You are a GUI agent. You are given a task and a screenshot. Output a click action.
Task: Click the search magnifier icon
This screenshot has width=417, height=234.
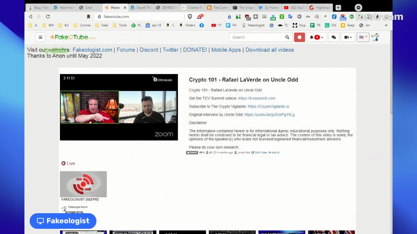click(x=287, y=37)
